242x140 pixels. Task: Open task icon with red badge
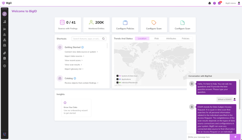(x=219, y=3)
